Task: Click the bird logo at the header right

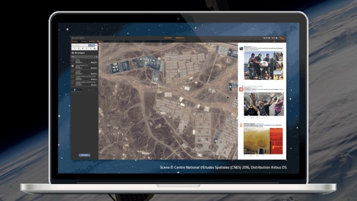Action: [282, 39]
